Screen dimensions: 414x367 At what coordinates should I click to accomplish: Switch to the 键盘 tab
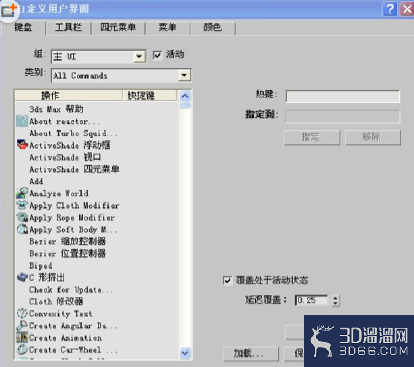click(23, 27)
